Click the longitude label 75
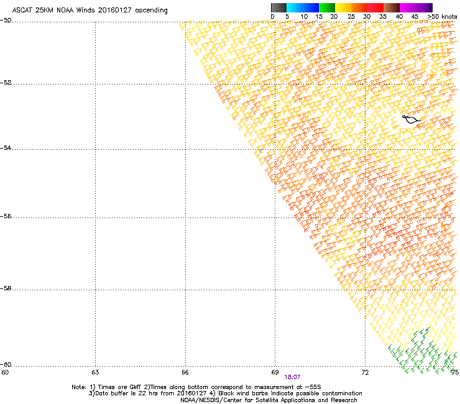This screenshot has width=460, height=404. click(x=455, y=372)
